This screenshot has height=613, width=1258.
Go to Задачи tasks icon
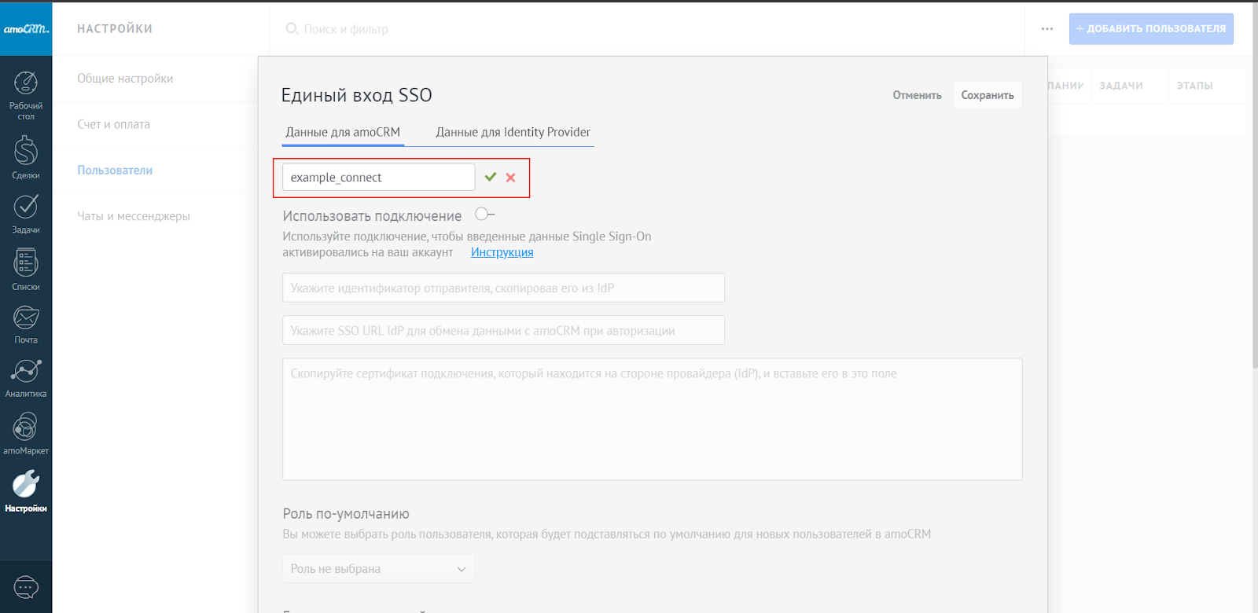coord(26,207)
